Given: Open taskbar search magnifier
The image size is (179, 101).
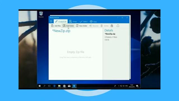Looking at the screenshot, I should tap(44, 86).
